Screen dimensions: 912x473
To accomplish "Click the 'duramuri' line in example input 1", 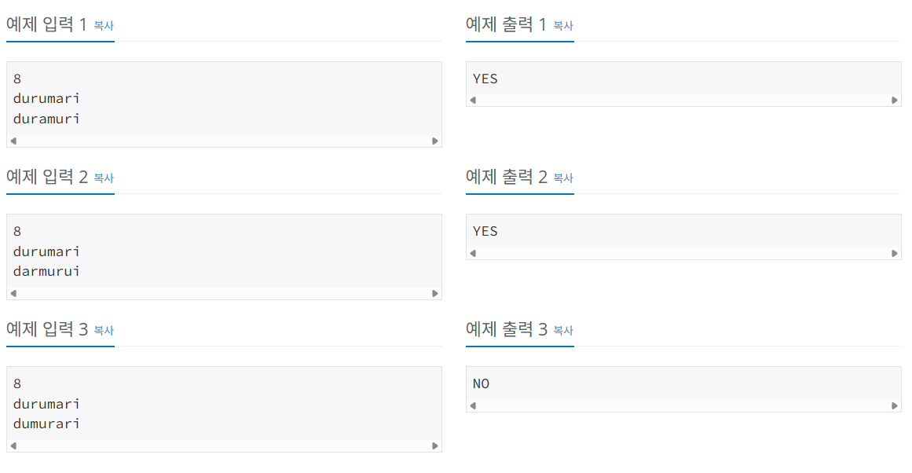I will (46, 119).
